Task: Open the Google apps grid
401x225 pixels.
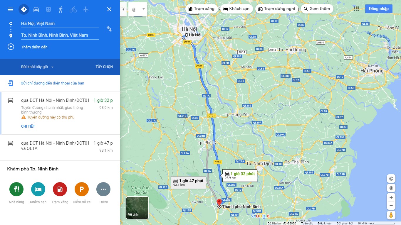Action: 356,9
